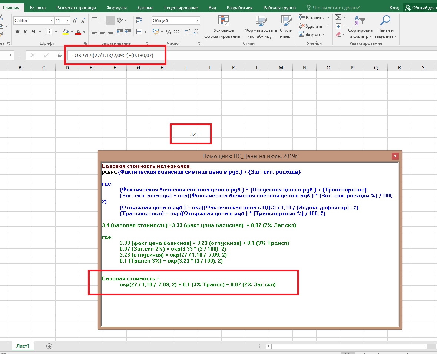Expand the Name Box dropdown arrow

click(x=10, y=55)
